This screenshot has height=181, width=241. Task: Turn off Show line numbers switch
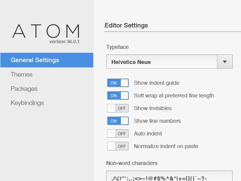118,121
